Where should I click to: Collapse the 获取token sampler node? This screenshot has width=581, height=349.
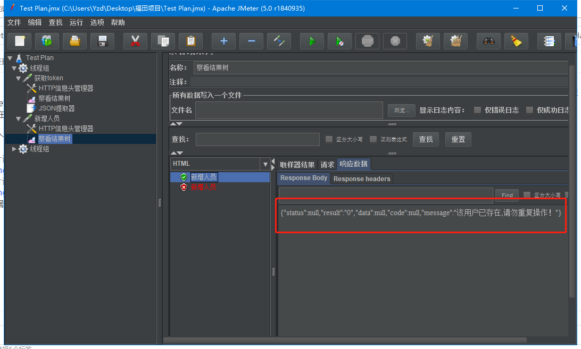18,79
